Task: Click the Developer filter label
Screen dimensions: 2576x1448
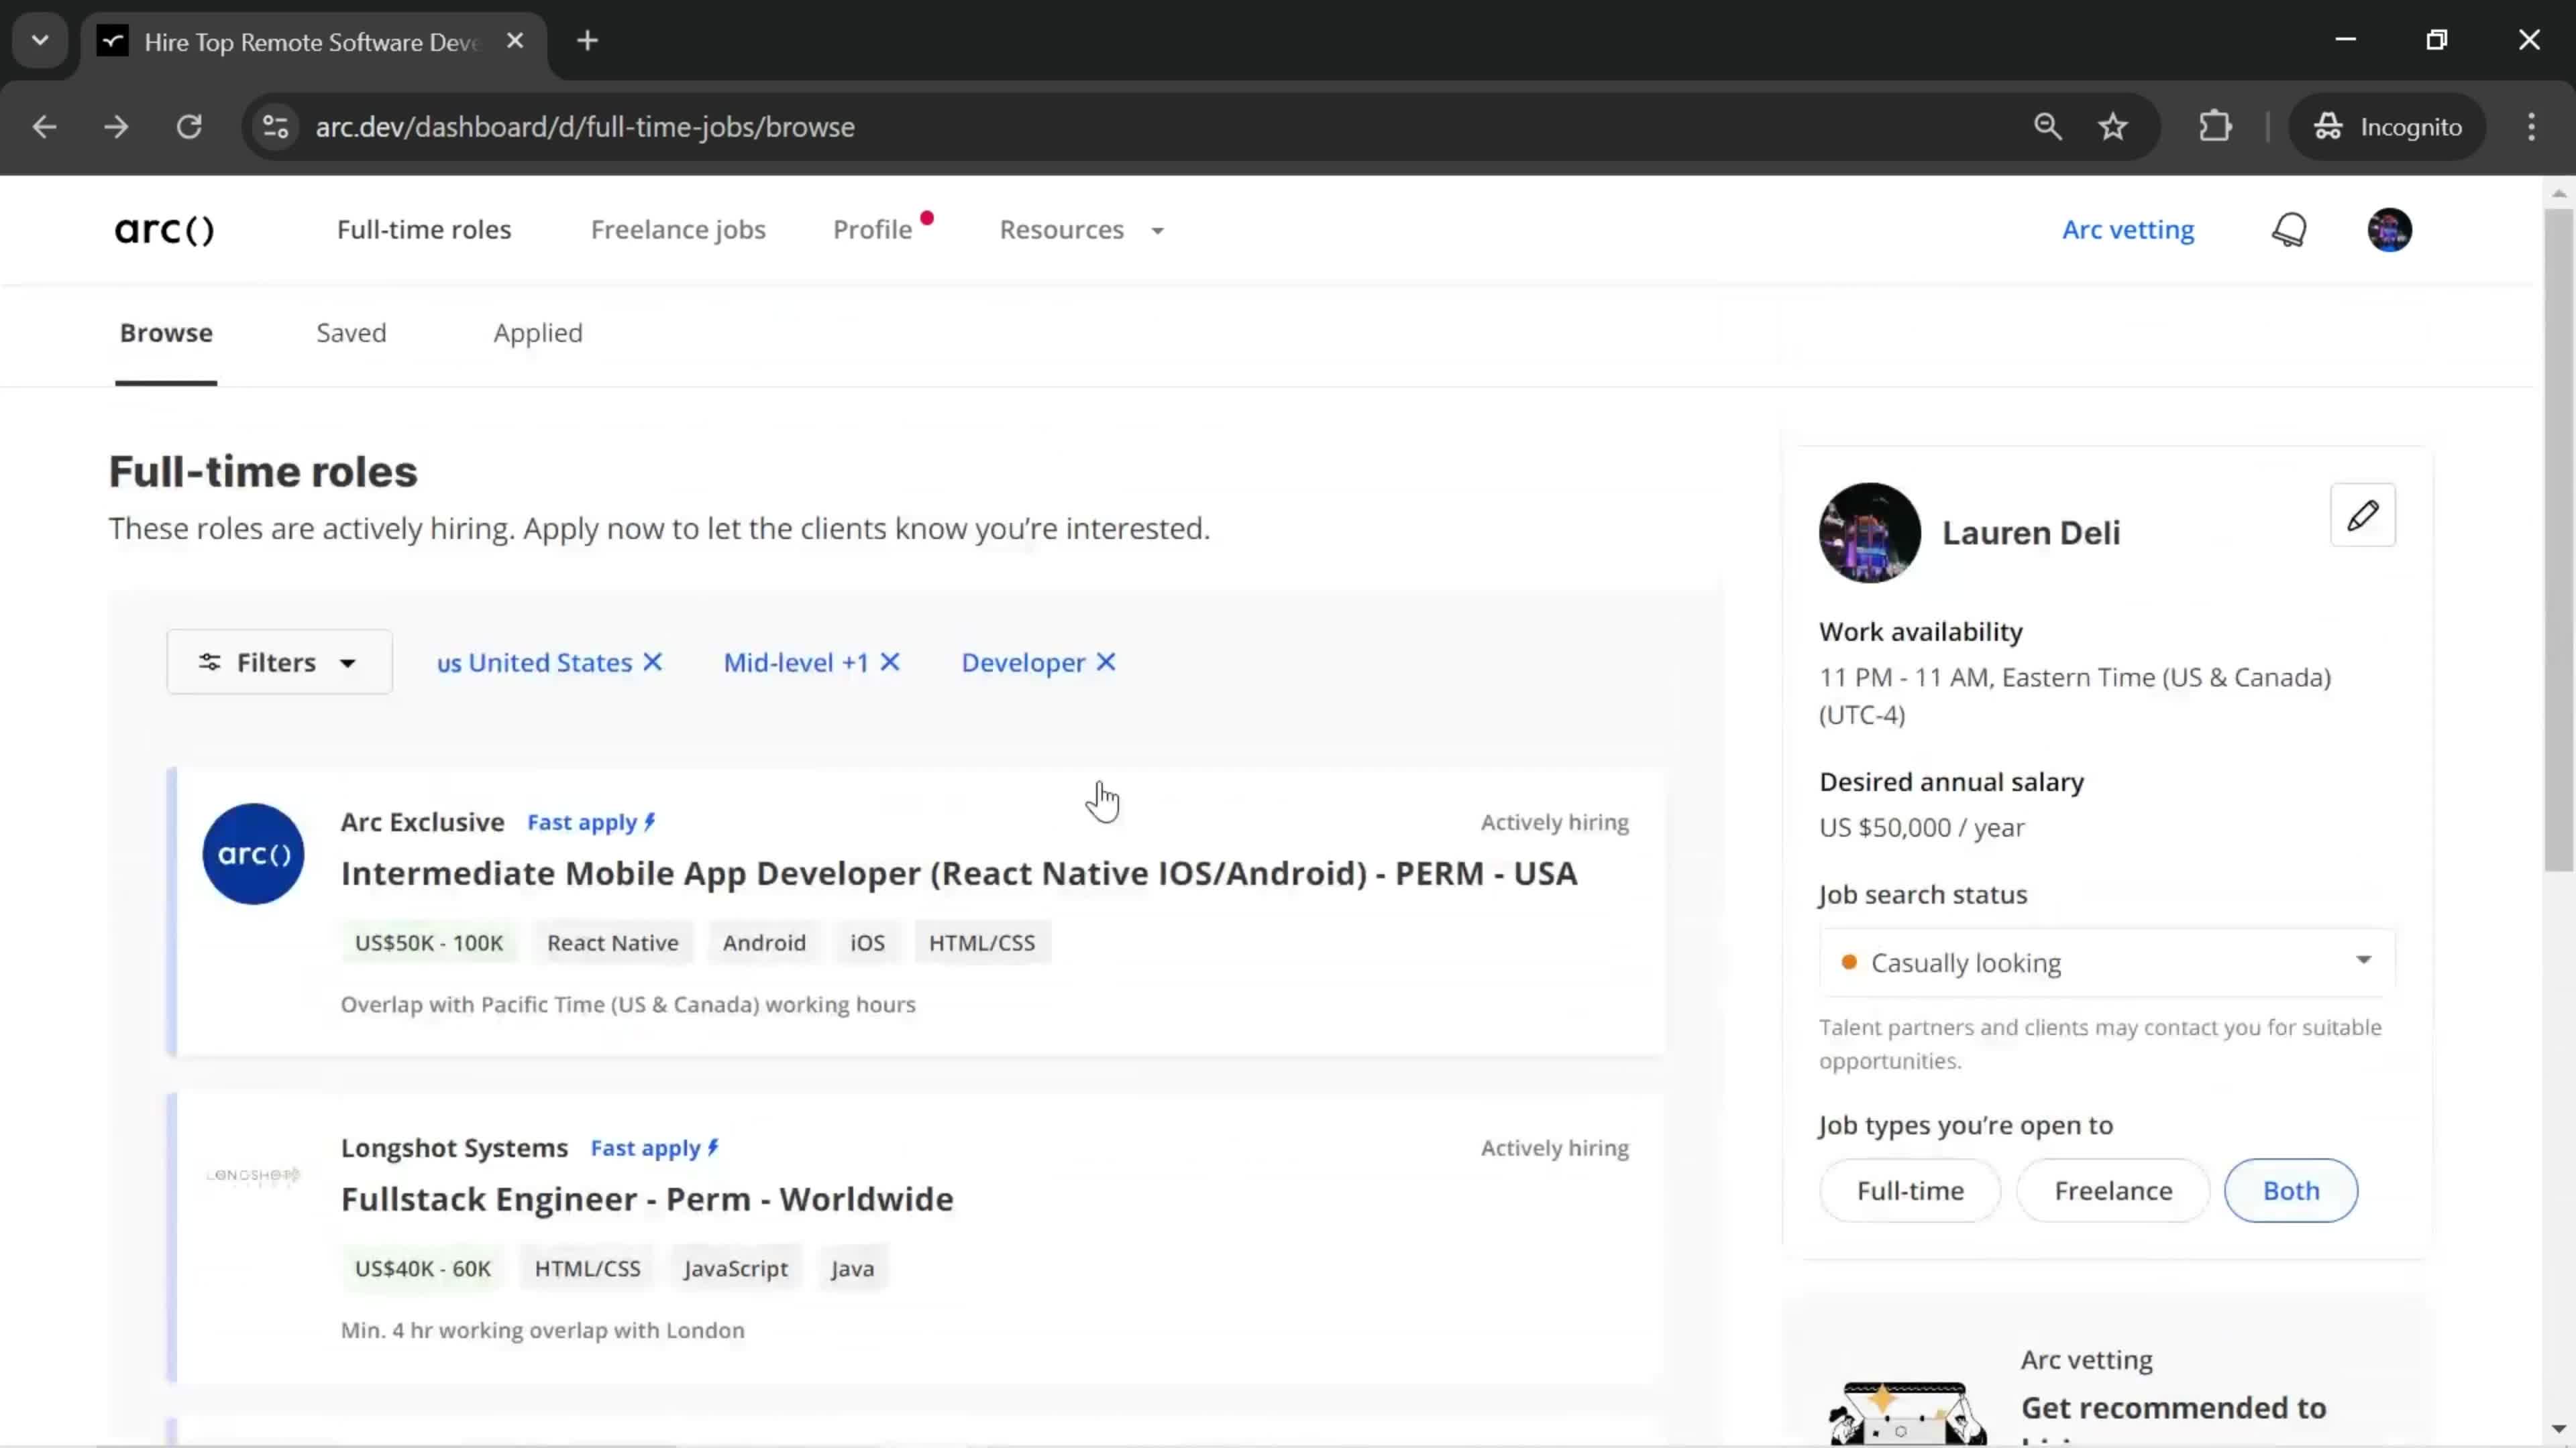Action: pyautogui.click(x=1023, y=662)
